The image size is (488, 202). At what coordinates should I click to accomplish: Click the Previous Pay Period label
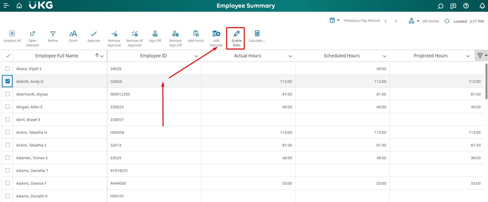(362, 20)
